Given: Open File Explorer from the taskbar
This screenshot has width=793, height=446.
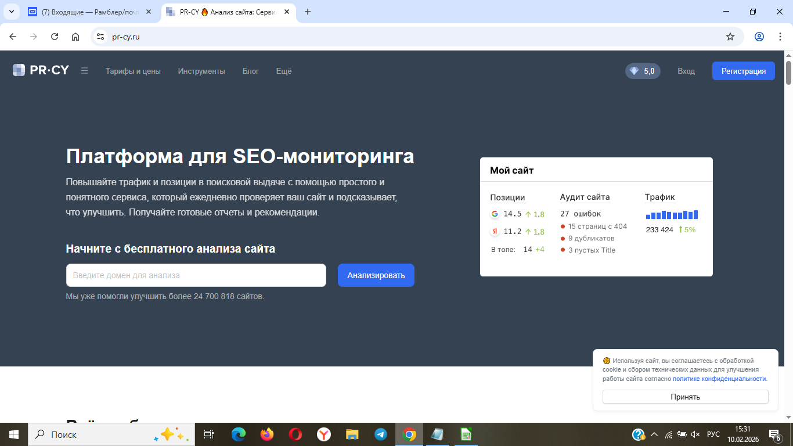Looking at the screenshot, I should (x=352, y=434).
